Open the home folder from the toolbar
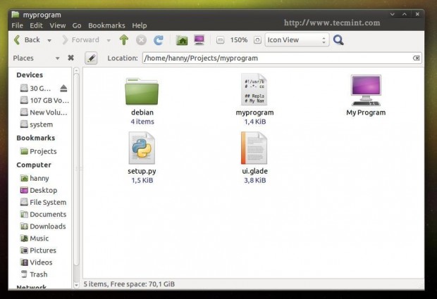The image size is (437, 299). pos(182,40)
